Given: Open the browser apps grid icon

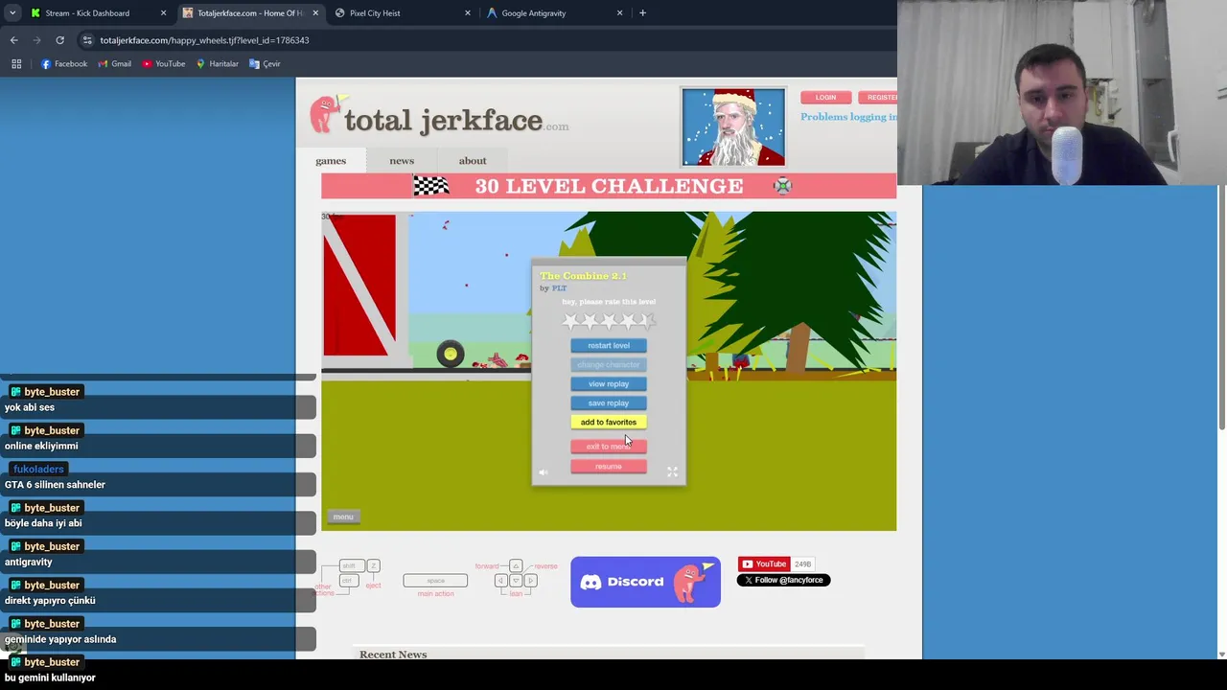Looking at the screenshot, I should click(x=16, y=64).
